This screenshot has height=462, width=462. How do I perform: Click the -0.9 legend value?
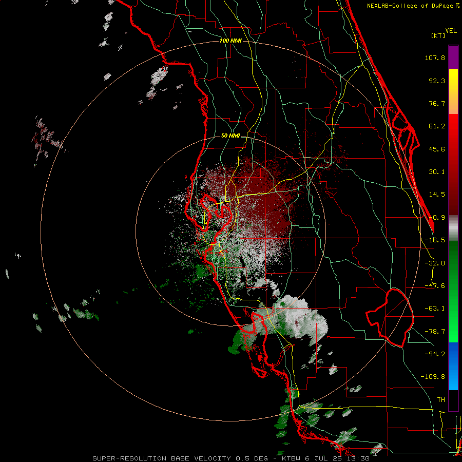437,218
